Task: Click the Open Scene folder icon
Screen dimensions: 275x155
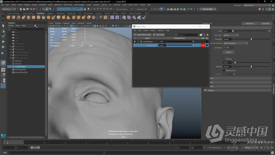Action: coord(24,9)
